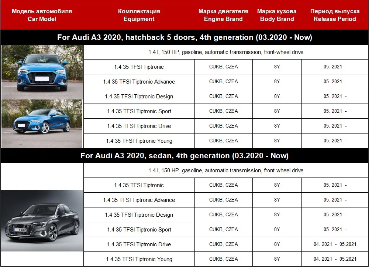Select the Release Period column header
Image resolution: width=369 pixels, height=267 pixels.
coord(335,15)
